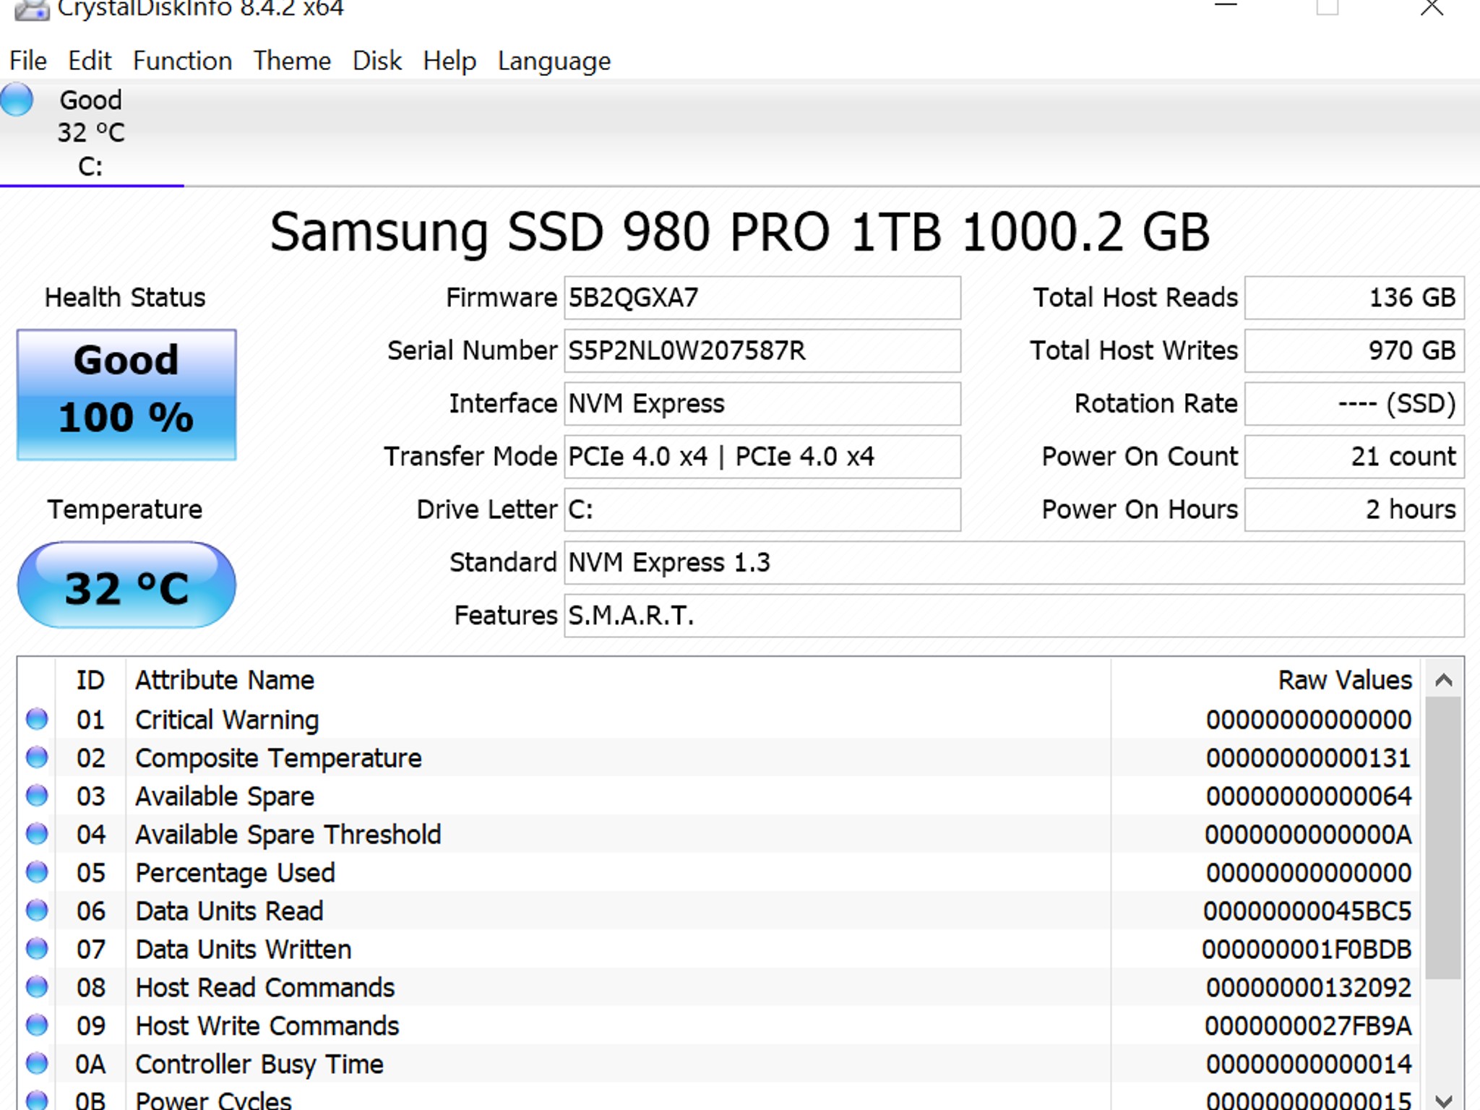Image resolution: width=1480 pixels, height=1110 pixels.
Task: Open the Function menu
Action: point(182,61)
